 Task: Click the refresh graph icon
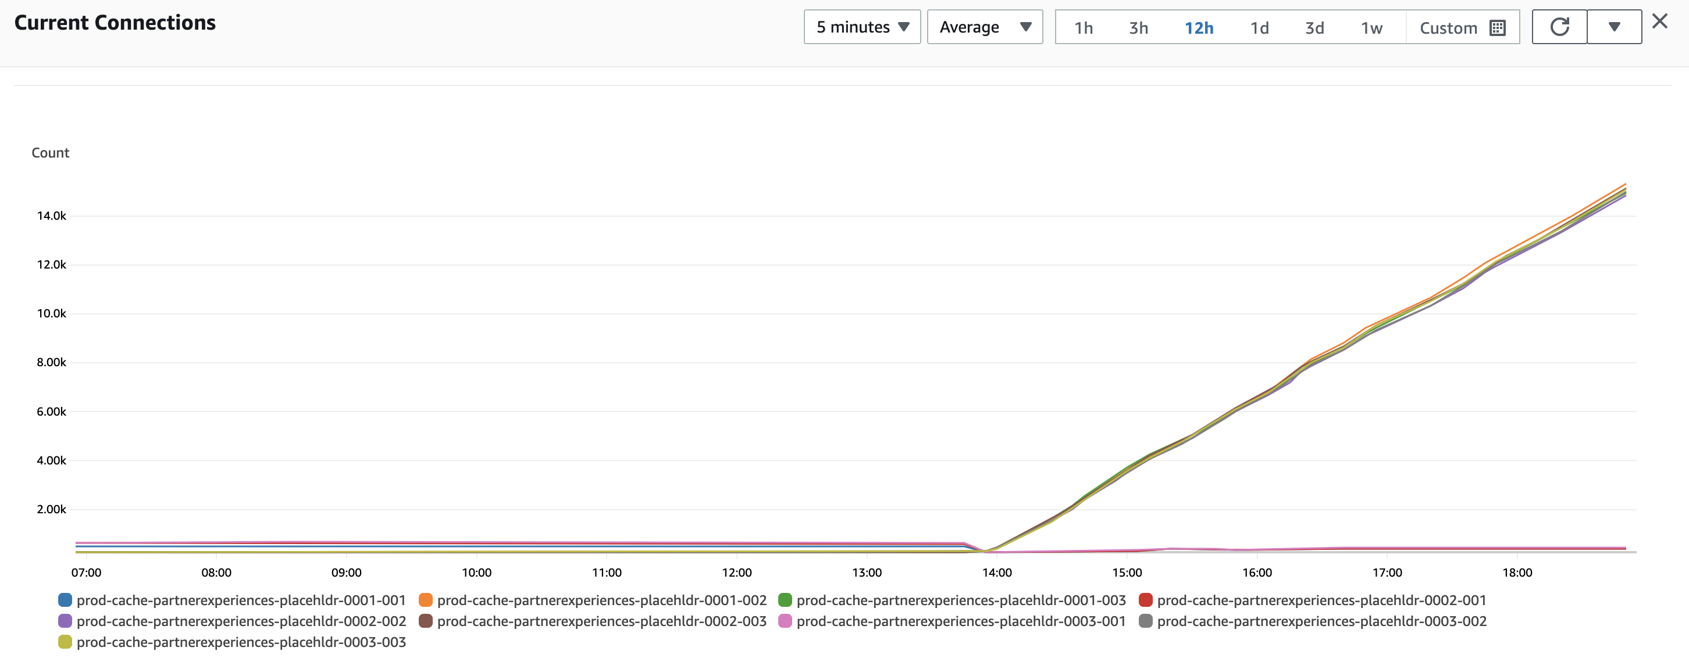[x=1559, y=27]
